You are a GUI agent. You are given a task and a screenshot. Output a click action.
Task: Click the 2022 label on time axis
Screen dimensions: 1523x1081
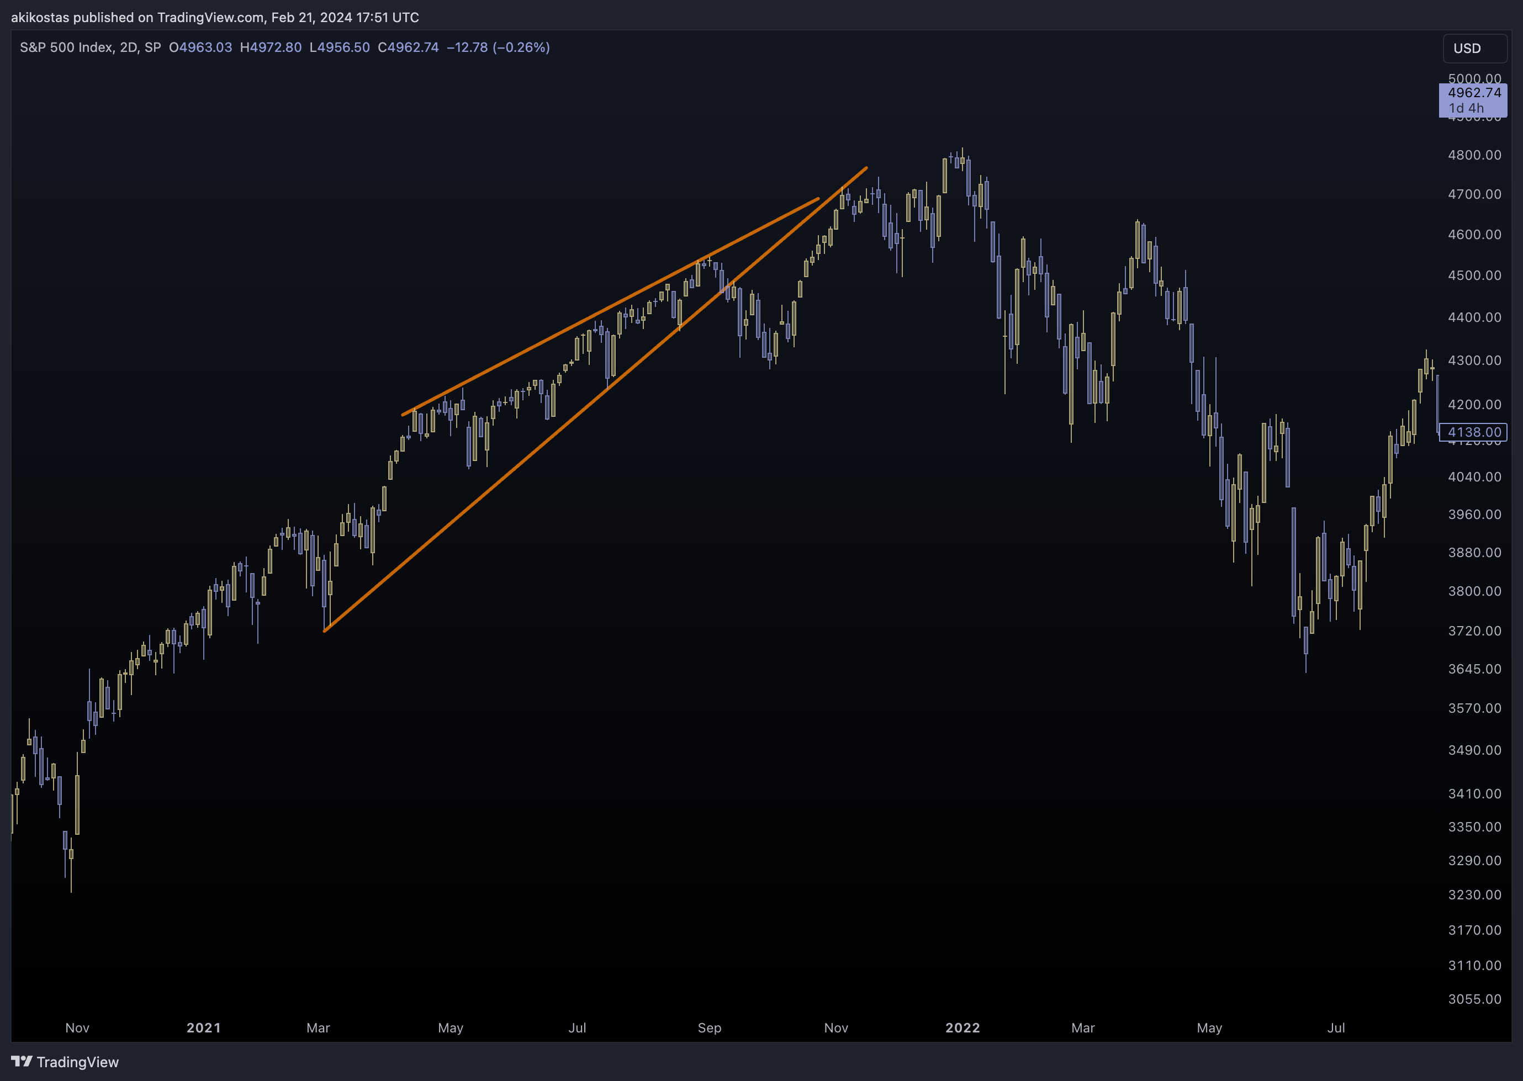pyautogui.click(x=963, y=1028)
